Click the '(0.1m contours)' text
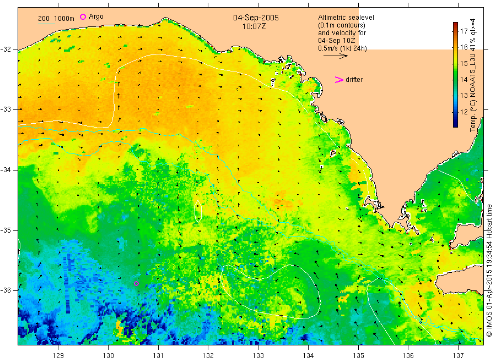The image size is (496, 363). coord(342,25)
